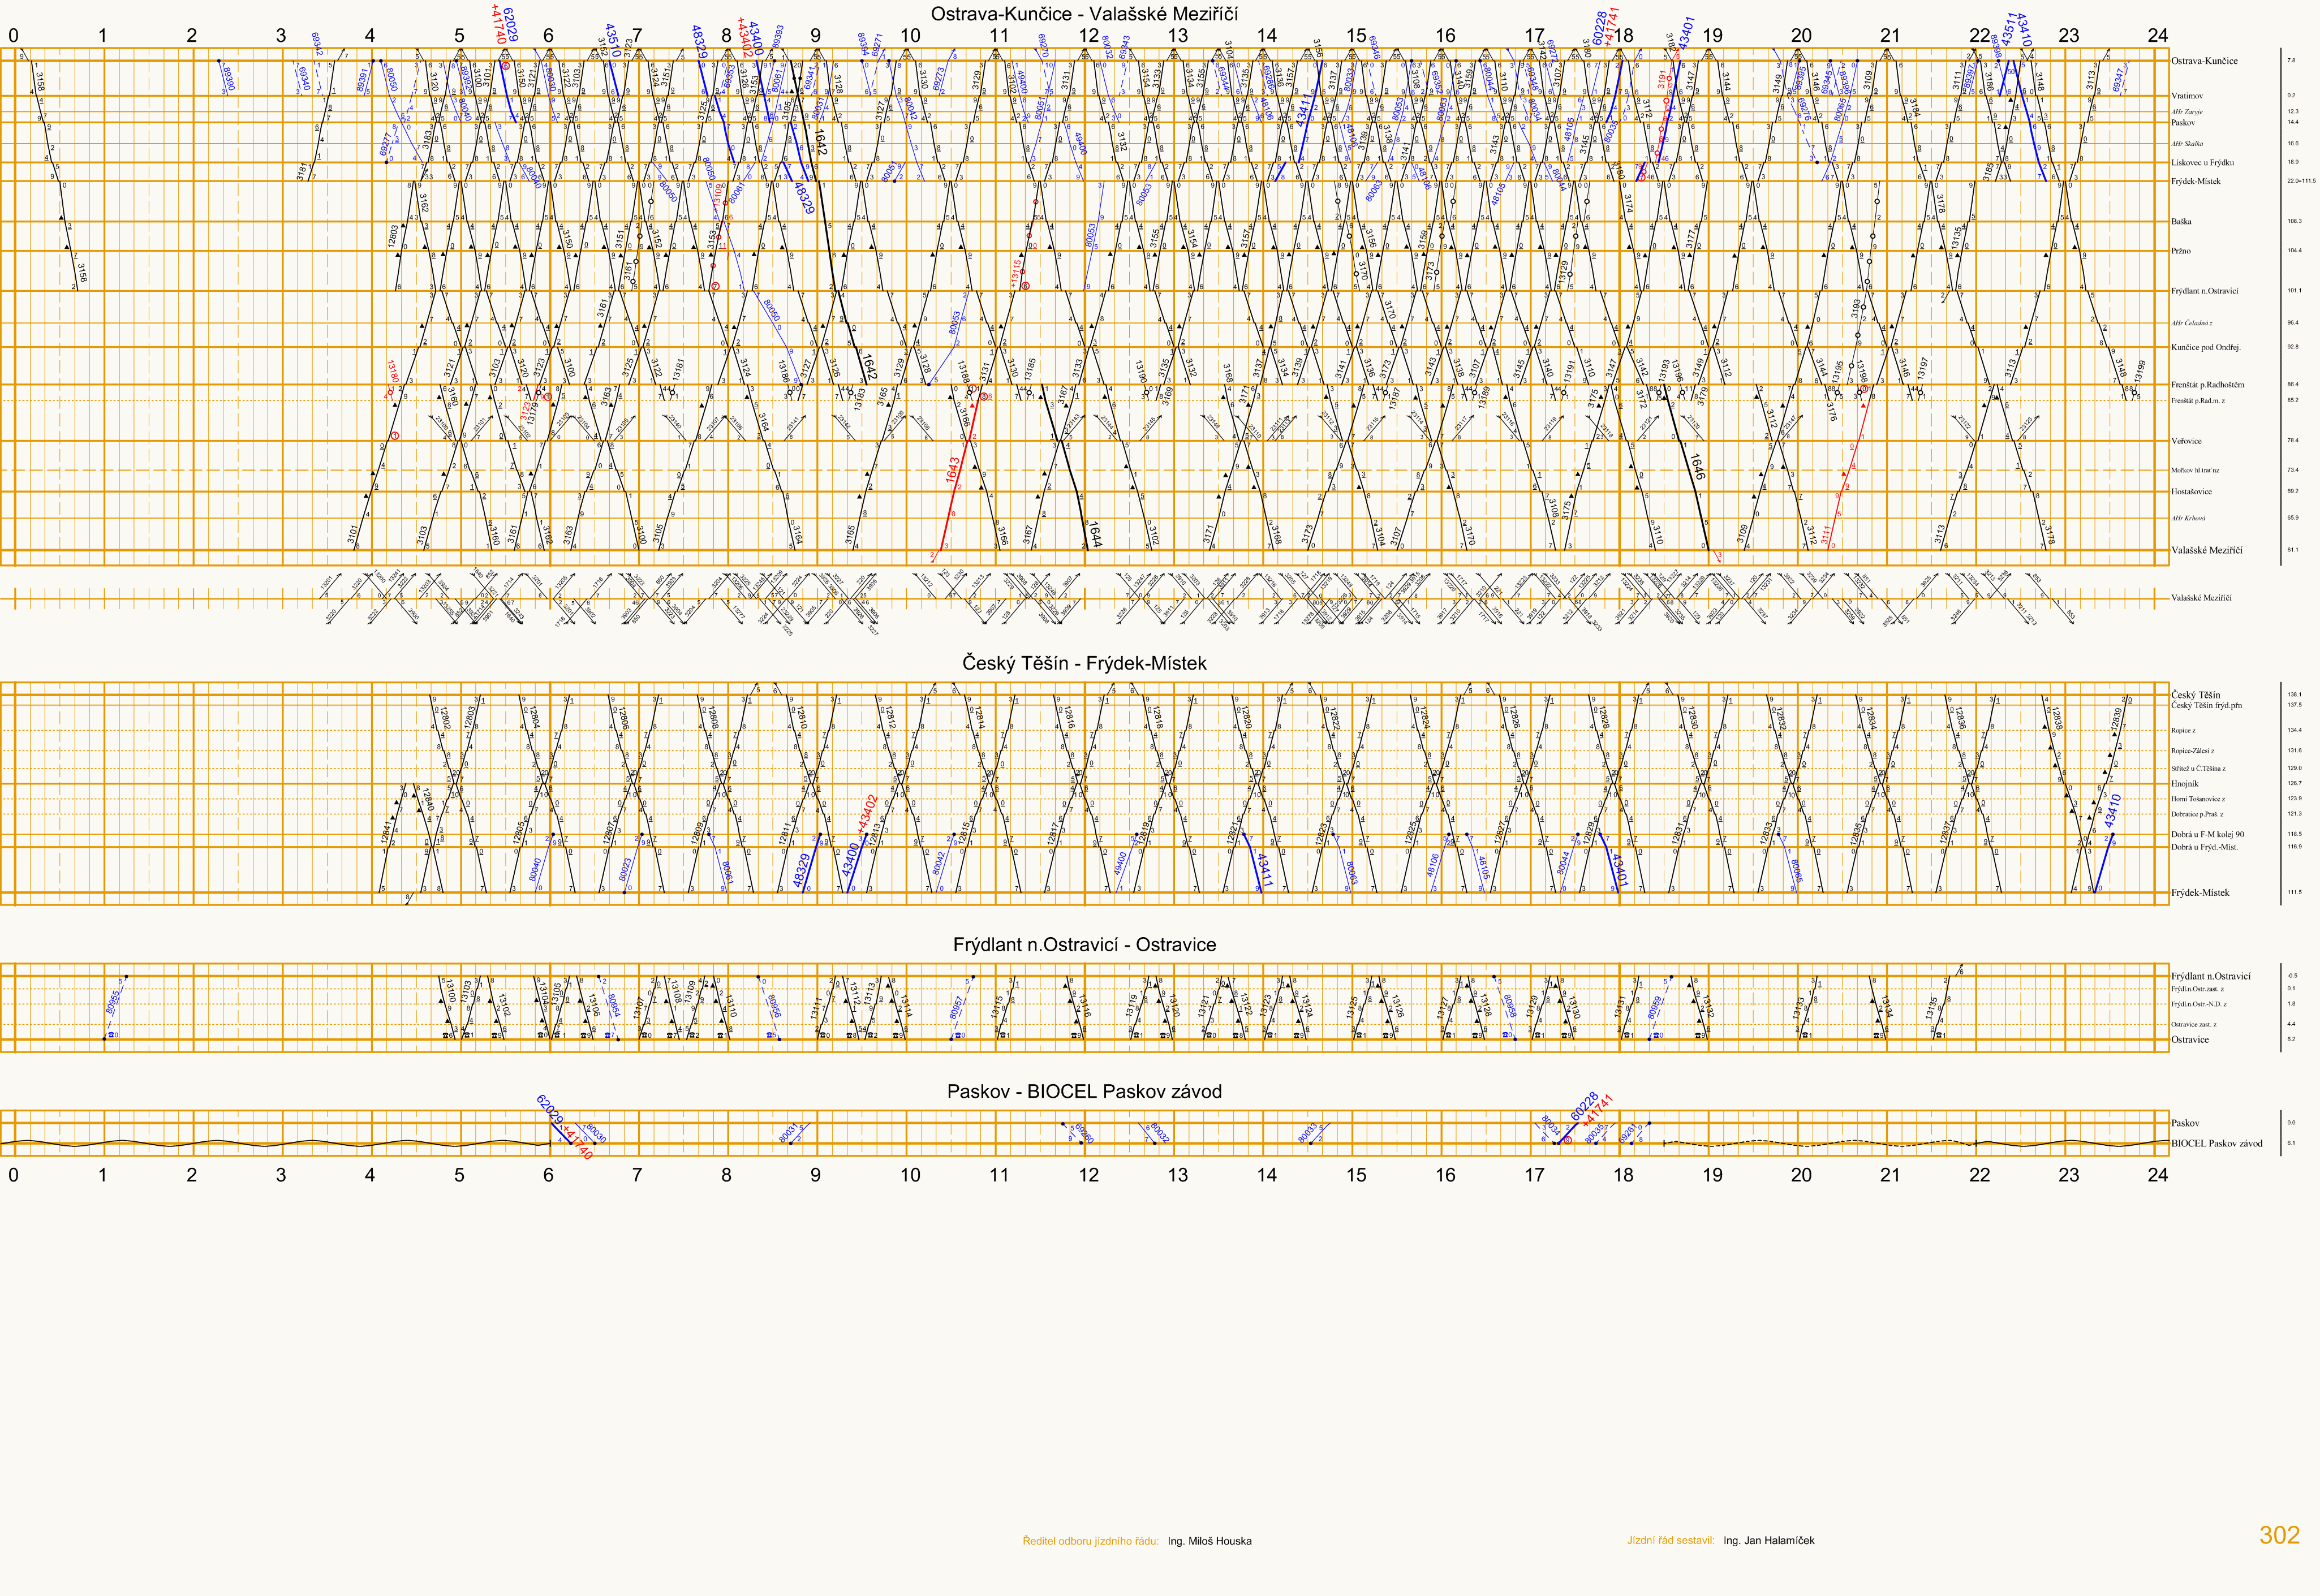Click page number 302 in the corner
Image resolution: width=2320 pixels, height=1596 pixels.
(2279, 1535)
